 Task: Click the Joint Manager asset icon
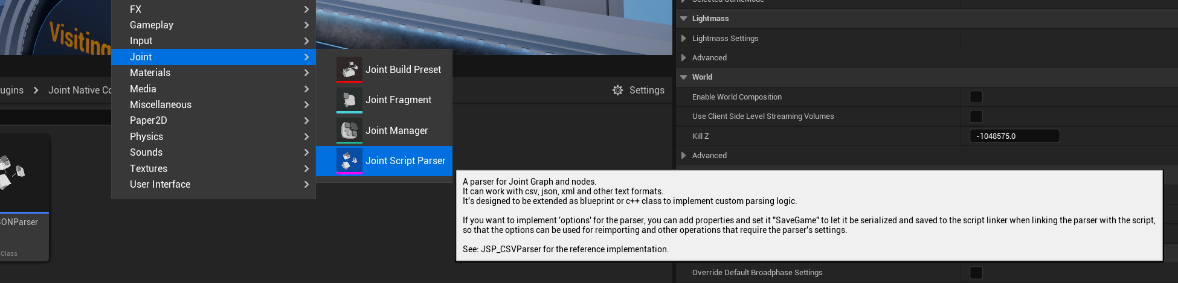coord(349,130)
